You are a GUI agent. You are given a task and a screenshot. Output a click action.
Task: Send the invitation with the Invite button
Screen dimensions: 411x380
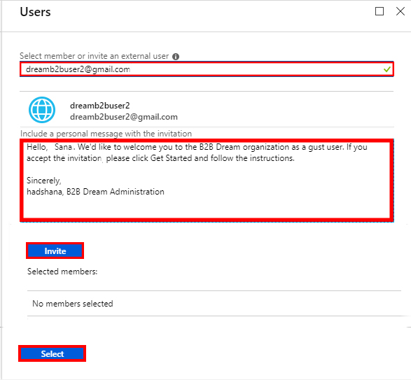(55, 251)
